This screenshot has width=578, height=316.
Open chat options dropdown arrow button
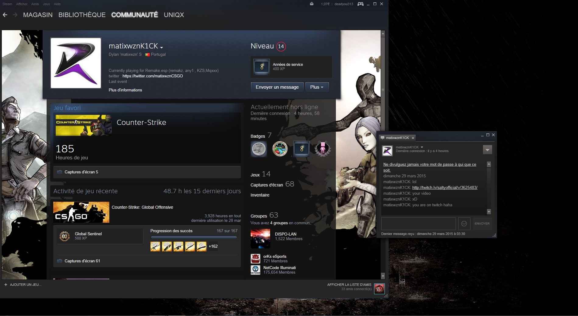pos(488,150)
